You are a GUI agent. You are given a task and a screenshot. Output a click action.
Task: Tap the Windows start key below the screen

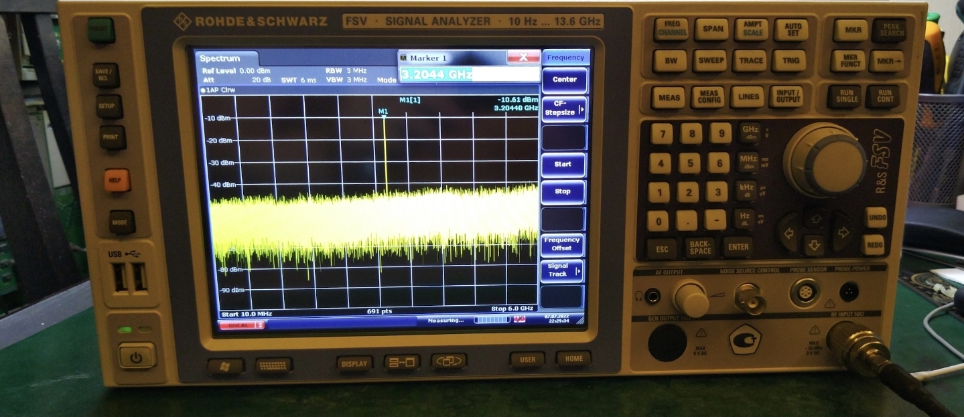(224, 366)
